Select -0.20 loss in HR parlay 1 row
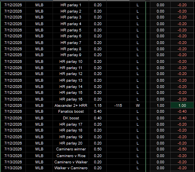195x172 pixels. pos(182,5)
